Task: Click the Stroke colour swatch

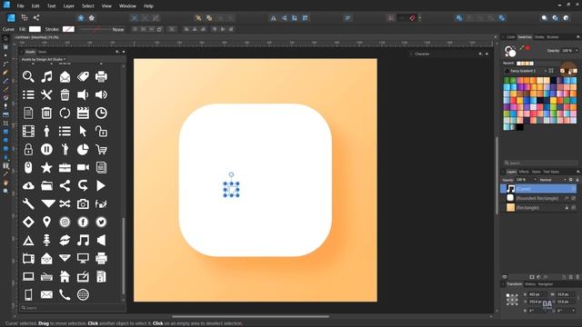Action: coord(68,29)
